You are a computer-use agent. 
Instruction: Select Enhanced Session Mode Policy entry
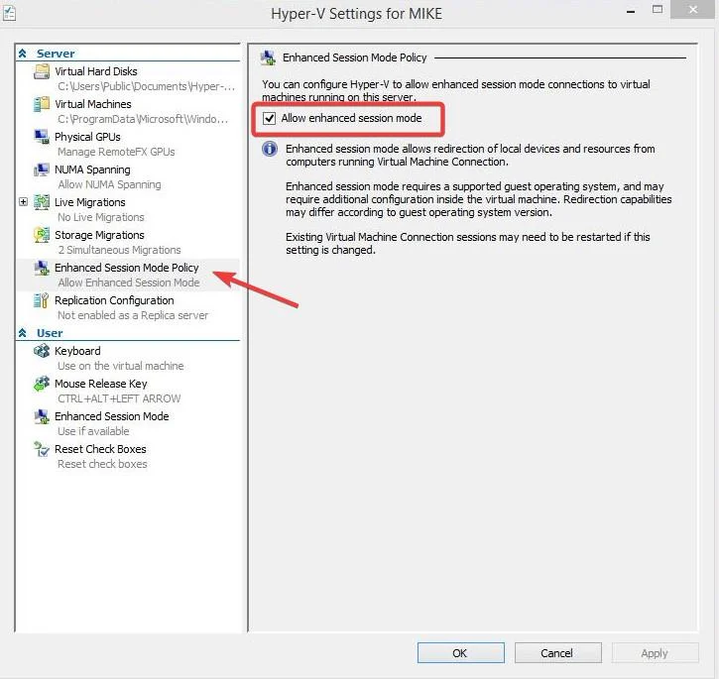tap(127, 268)
